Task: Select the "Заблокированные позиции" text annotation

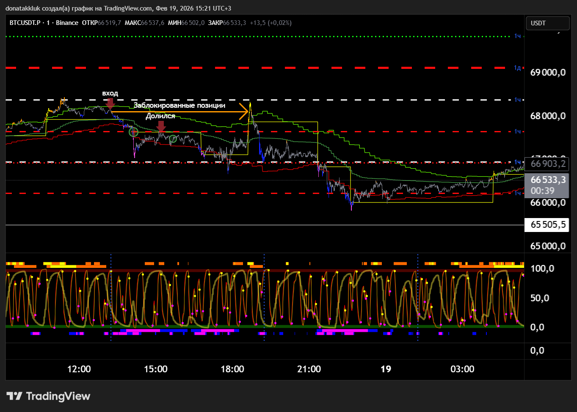Action: [x=179, y=105]
